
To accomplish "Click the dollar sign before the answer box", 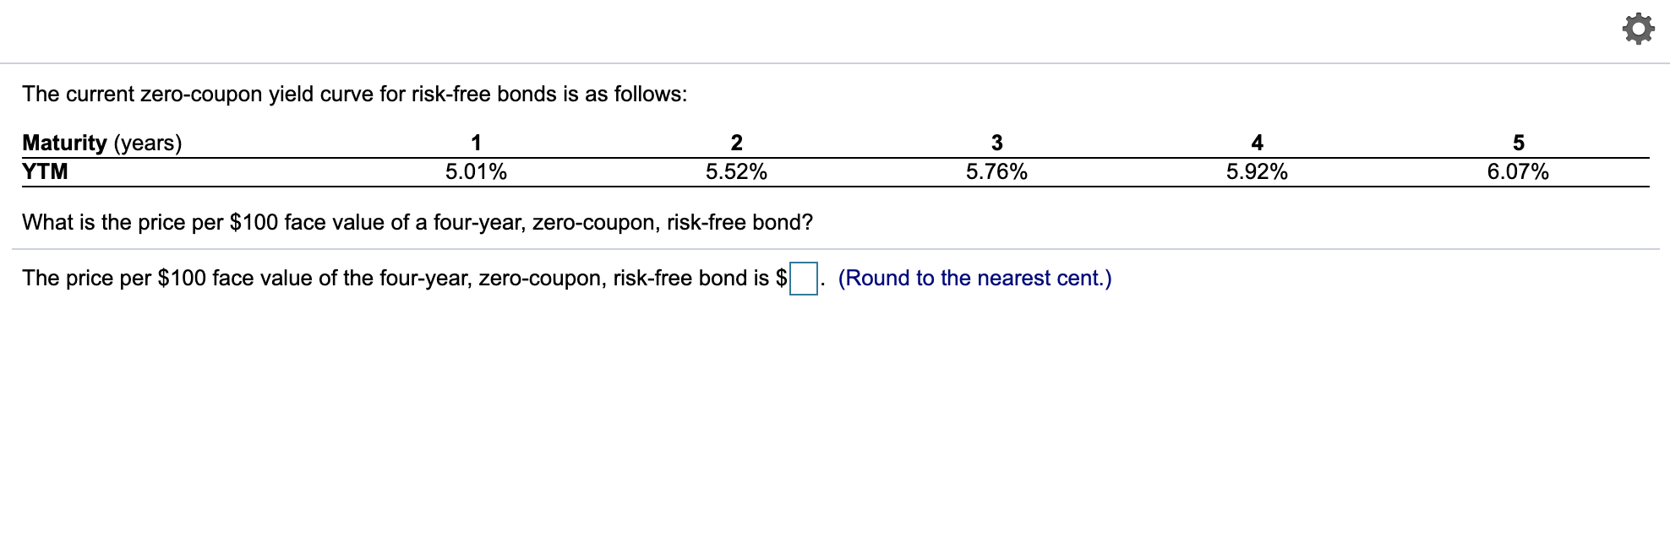I will pos(782,276).
